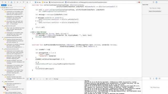Collapse ViewController.swift issues group

tap(2, 26)
